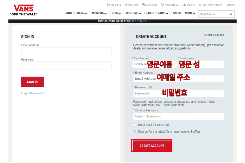Viewport: 245px width, 163px height.
Task: Click the Sign In person icon
Action: [x=184, y=5]
